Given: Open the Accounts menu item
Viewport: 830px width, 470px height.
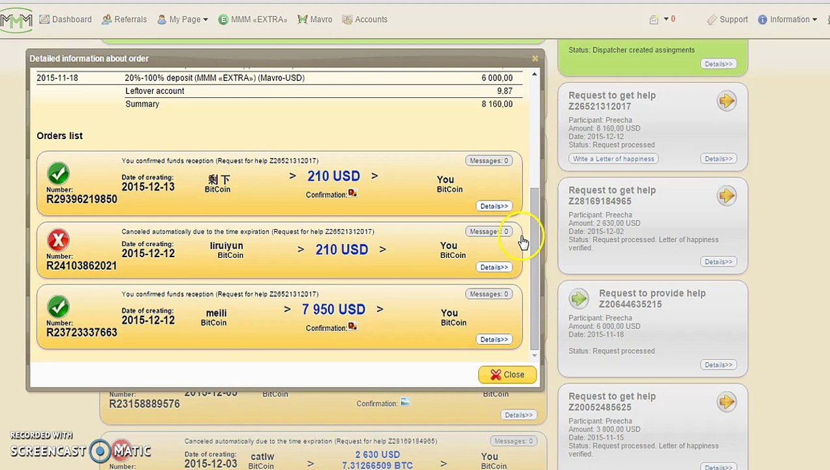Looking at the screenshot, I should 365,20.
